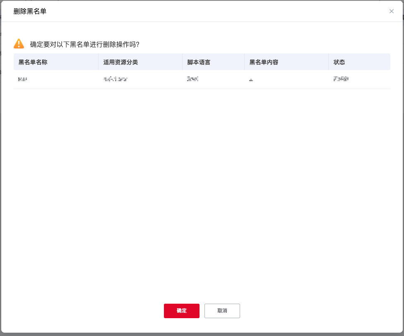Viewport: 404px width, 336px height.
Task: Select the row's 适用资源分类 cell value
Action: tap(115, 79)
